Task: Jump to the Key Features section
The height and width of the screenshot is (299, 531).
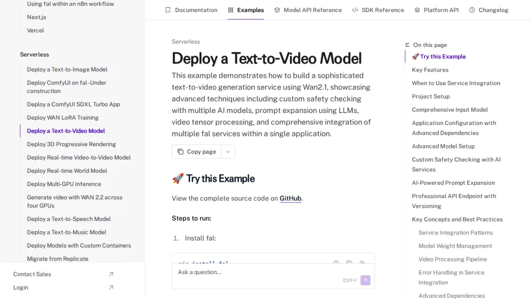Action: (430, 70)
